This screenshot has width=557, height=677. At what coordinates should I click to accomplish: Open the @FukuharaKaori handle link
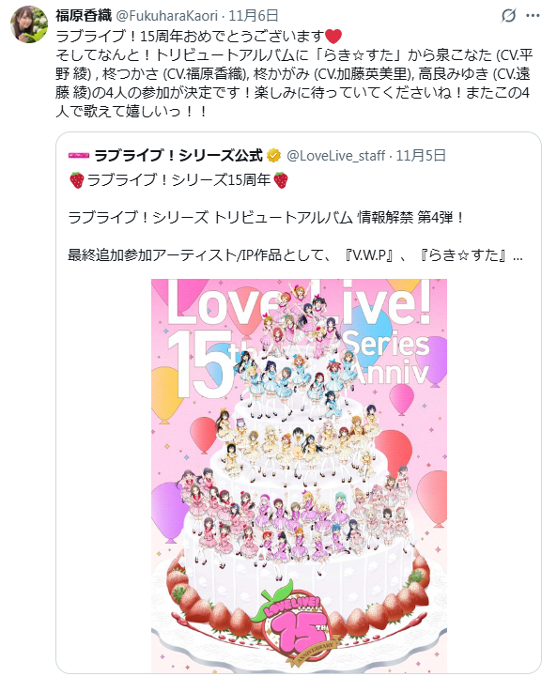pyautogui.click(x=166, y=16)
